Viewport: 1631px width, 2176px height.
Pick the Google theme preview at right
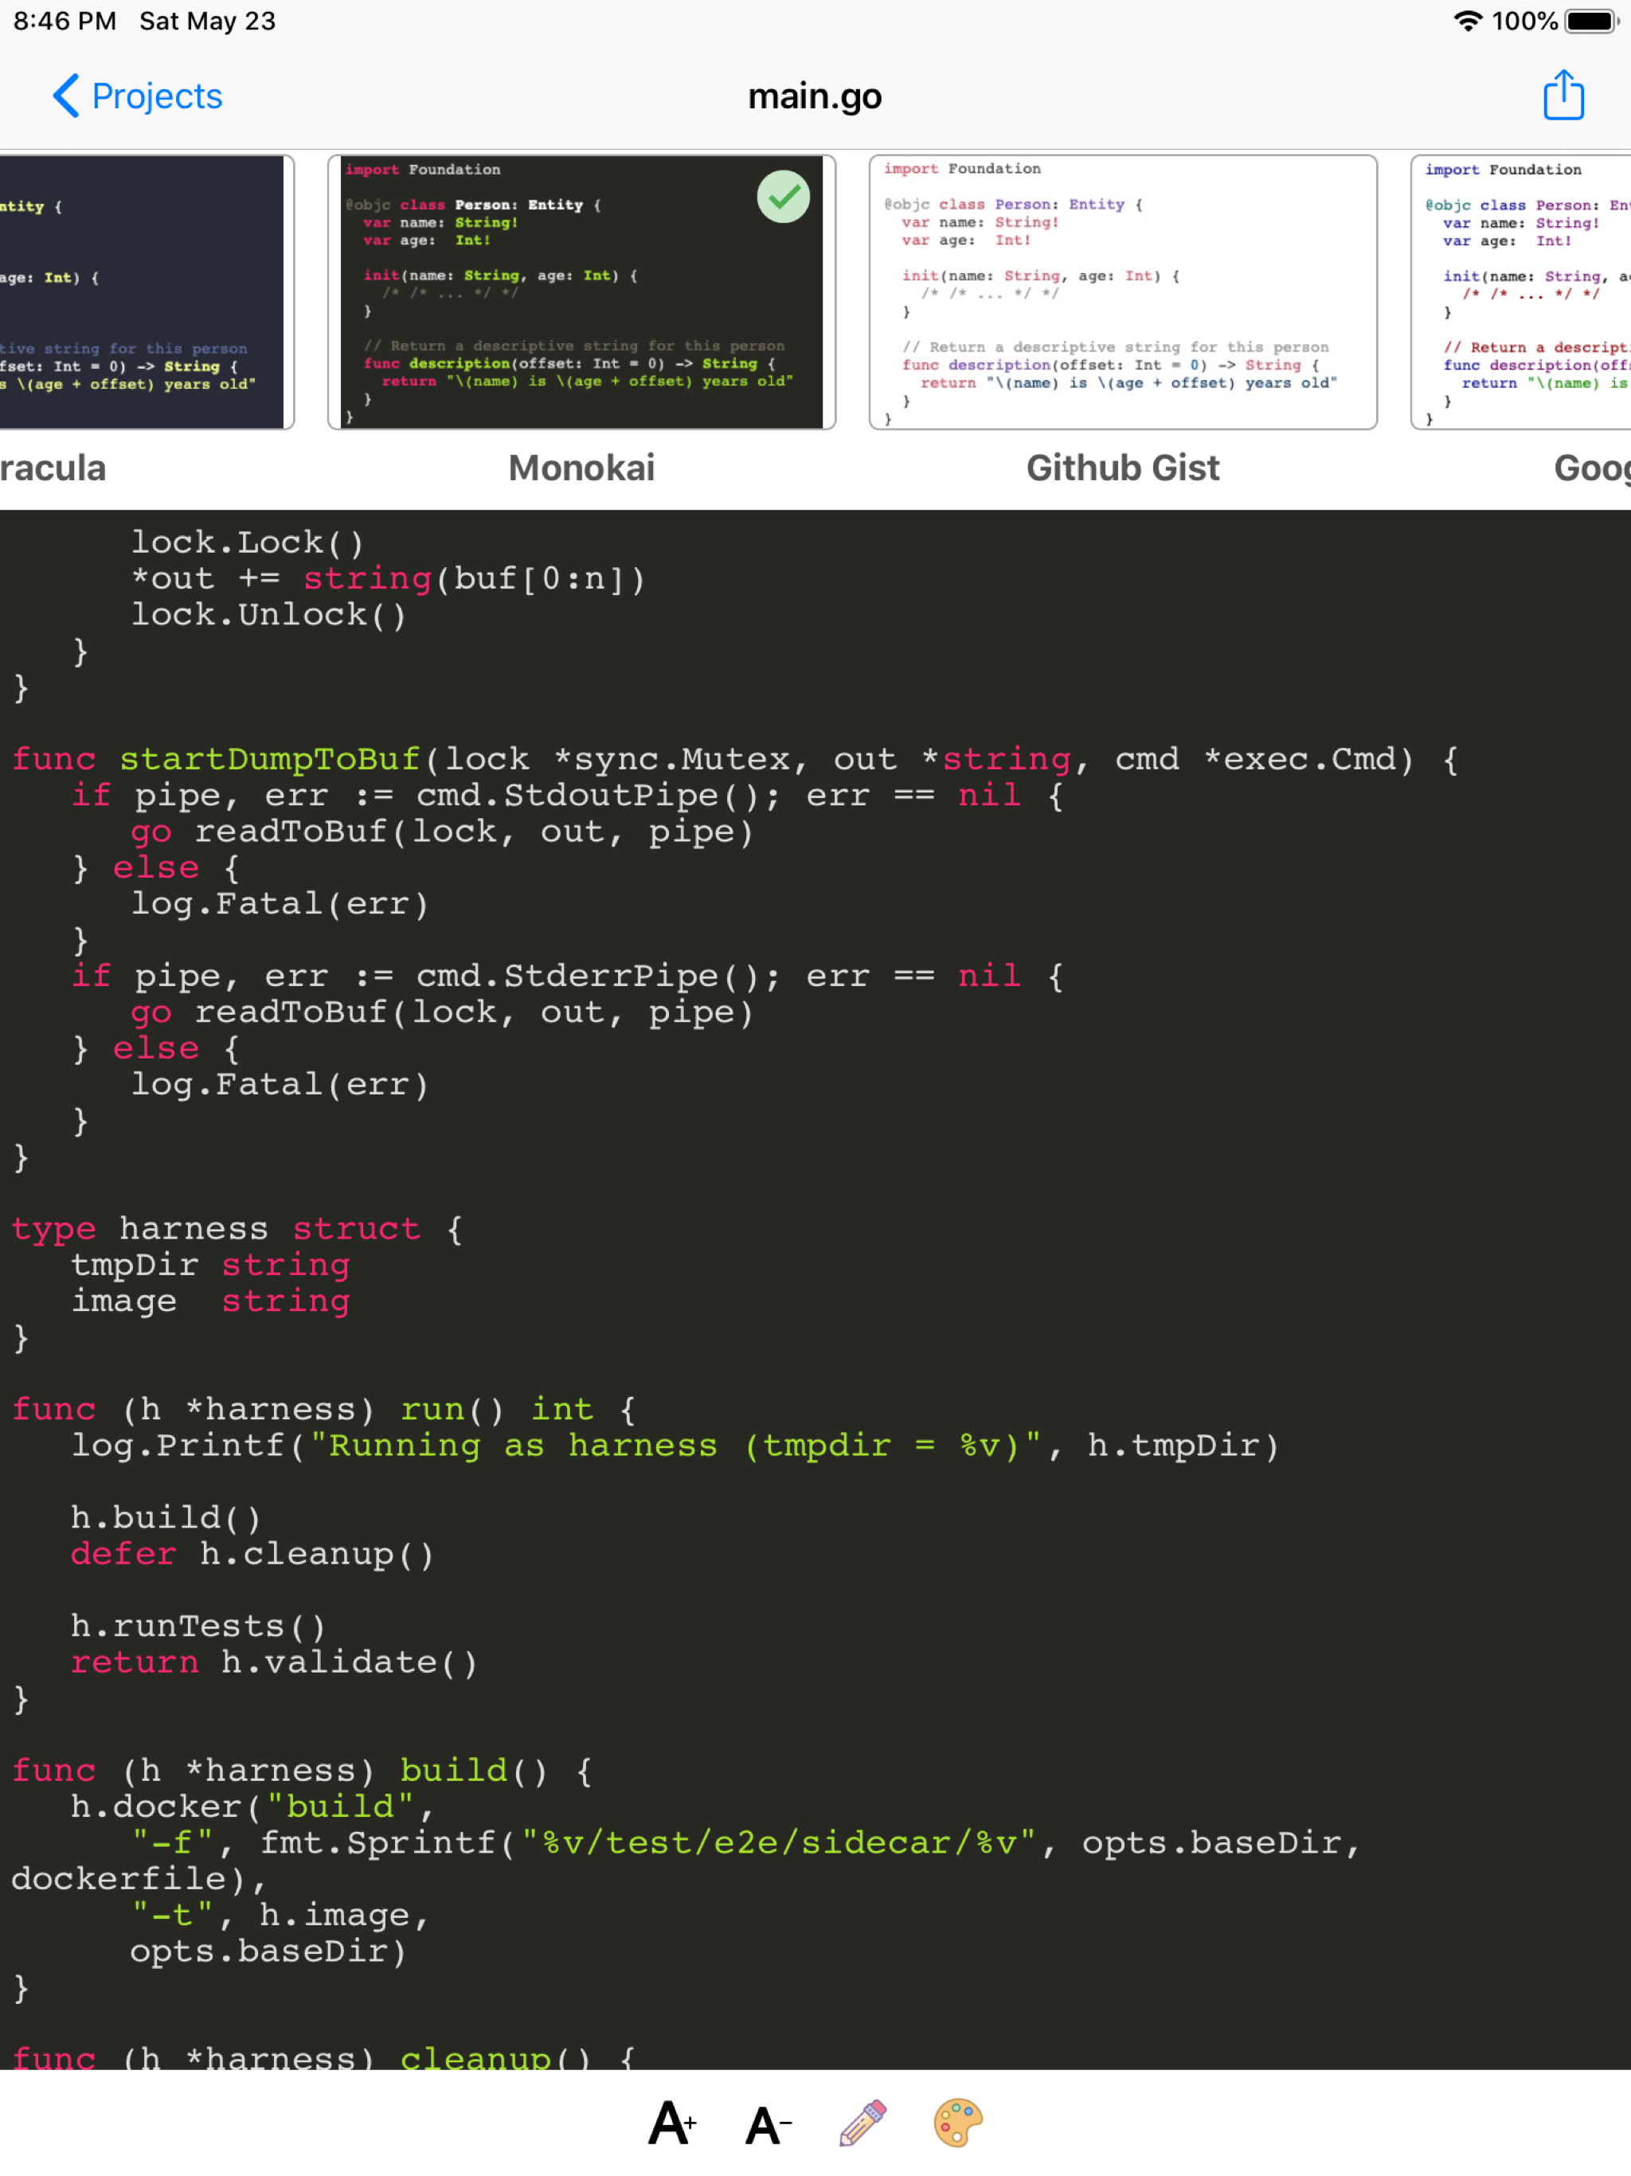[1523, 292]
